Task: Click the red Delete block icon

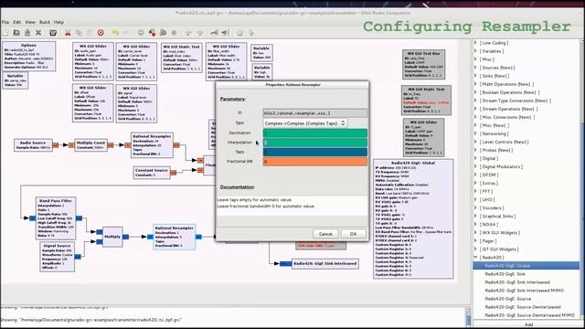Action: (x=101, y=33)
